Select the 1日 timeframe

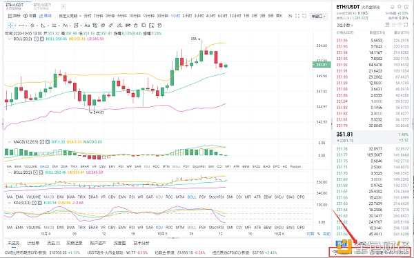246,16
